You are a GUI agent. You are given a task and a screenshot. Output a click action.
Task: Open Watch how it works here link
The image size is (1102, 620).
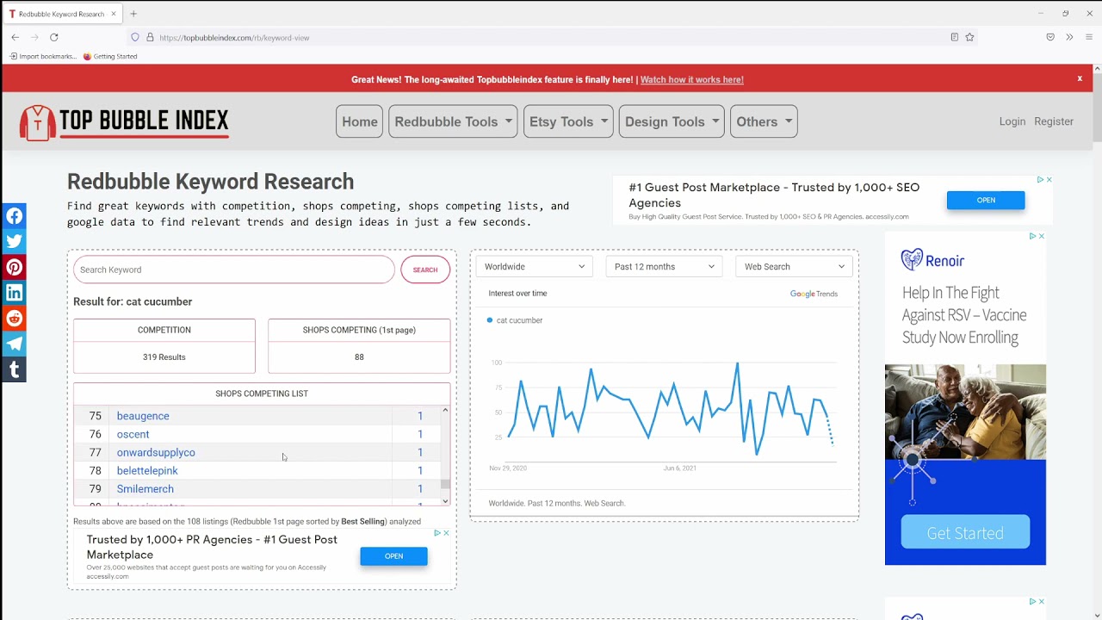[692, 79]
